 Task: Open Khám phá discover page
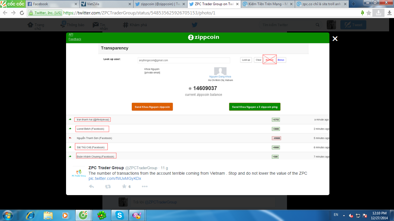pyautogui.click(x=135, y=25)
